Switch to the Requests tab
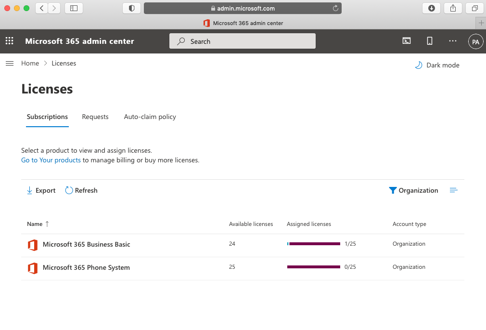486x330 pixels. [95, 117]
